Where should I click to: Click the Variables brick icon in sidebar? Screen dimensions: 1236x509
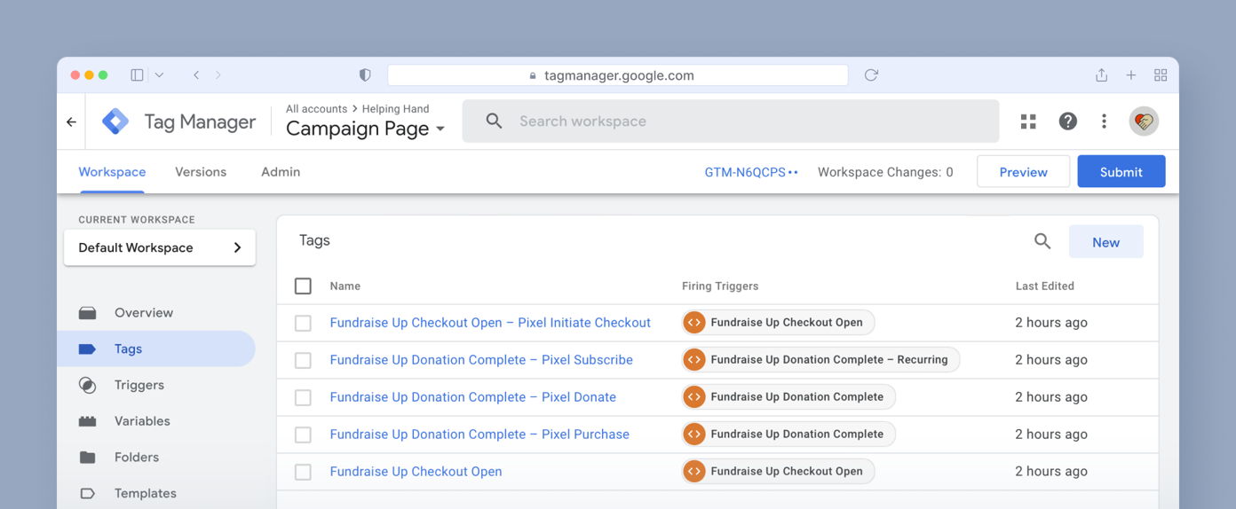87,421
